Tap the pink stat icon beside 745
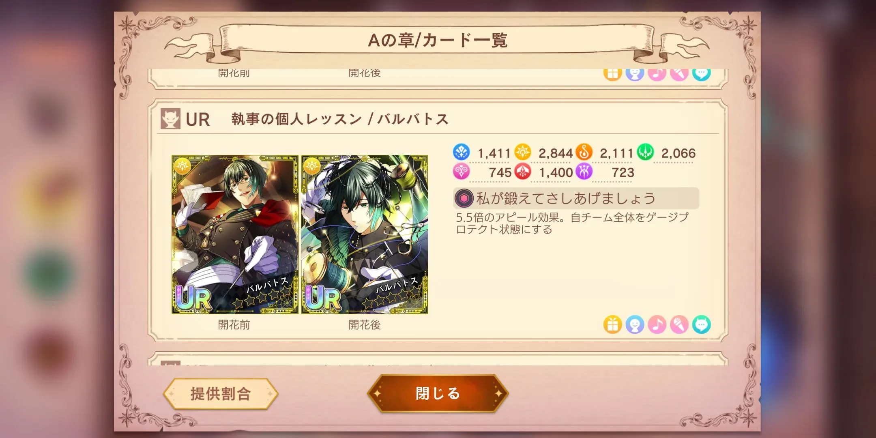Image resolution: width=876 pixels, height=438 pixels. coord(461,172)
